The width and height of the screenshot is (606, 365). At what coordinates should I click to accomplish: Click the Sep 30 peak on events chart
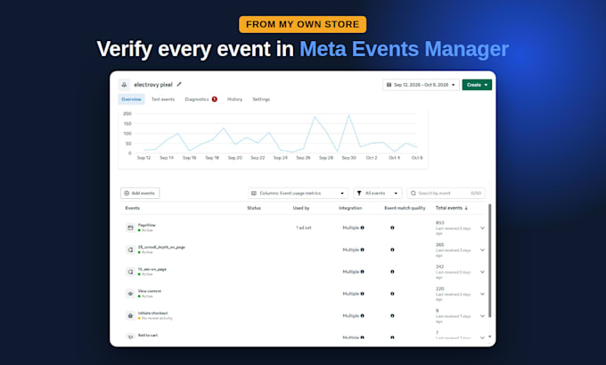pos(349,115)
